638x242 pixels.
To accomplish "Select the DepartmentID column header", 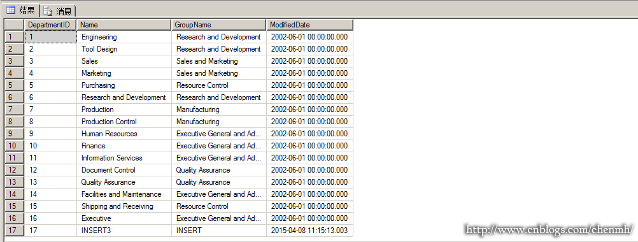I will pos(50,25).
